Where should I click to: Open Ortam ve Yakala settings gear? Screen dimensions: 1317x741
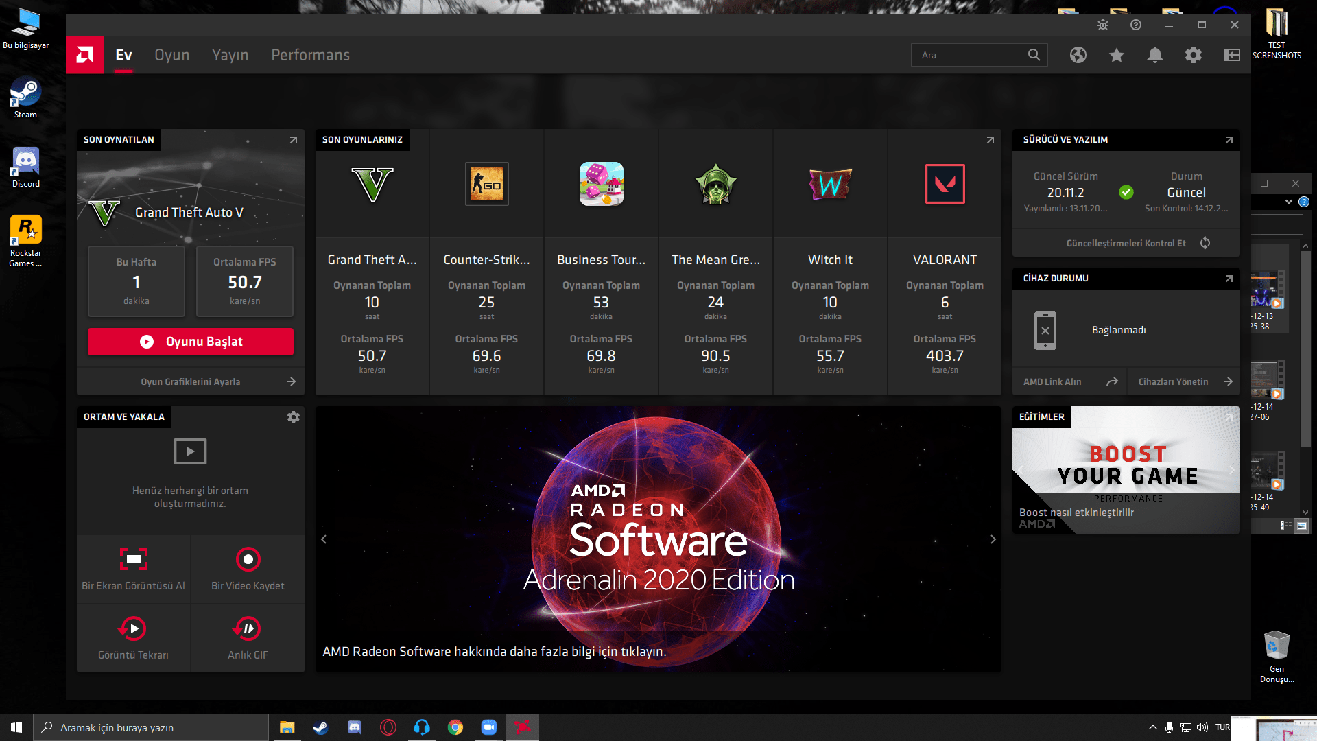coord(294,417)
